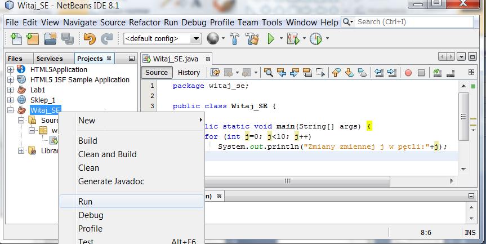The height and width of the screenshot is (244, 486).
Task: Click the Previous Bookmark icon
Action: pos(336,73)
